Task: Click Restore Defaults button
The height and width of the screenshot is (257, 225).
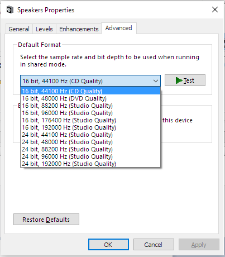Action: (x=46, y=220)
